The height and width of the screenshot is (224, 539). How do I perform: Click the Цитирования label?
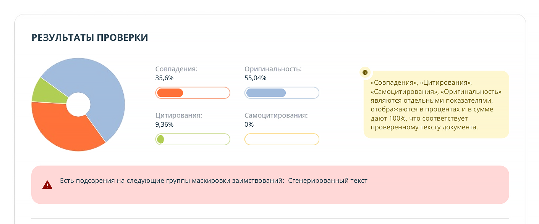[178, 115]
